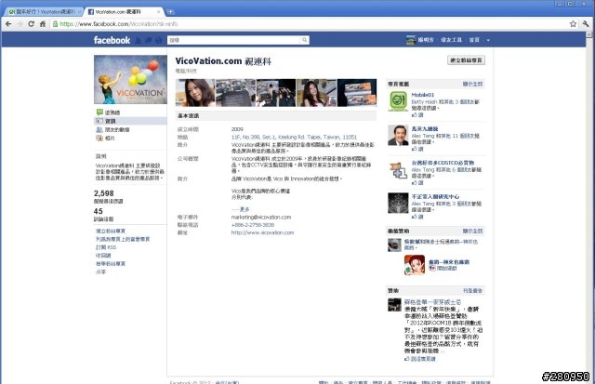
Task: Go back with the browser back arrow
Action: coord(8,24)
